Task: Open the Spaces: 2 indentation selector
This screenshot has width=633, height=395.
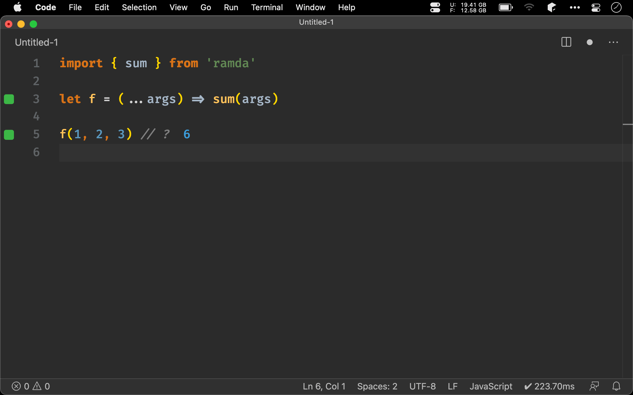Action: pyautogui.click(x=377, y=386)
